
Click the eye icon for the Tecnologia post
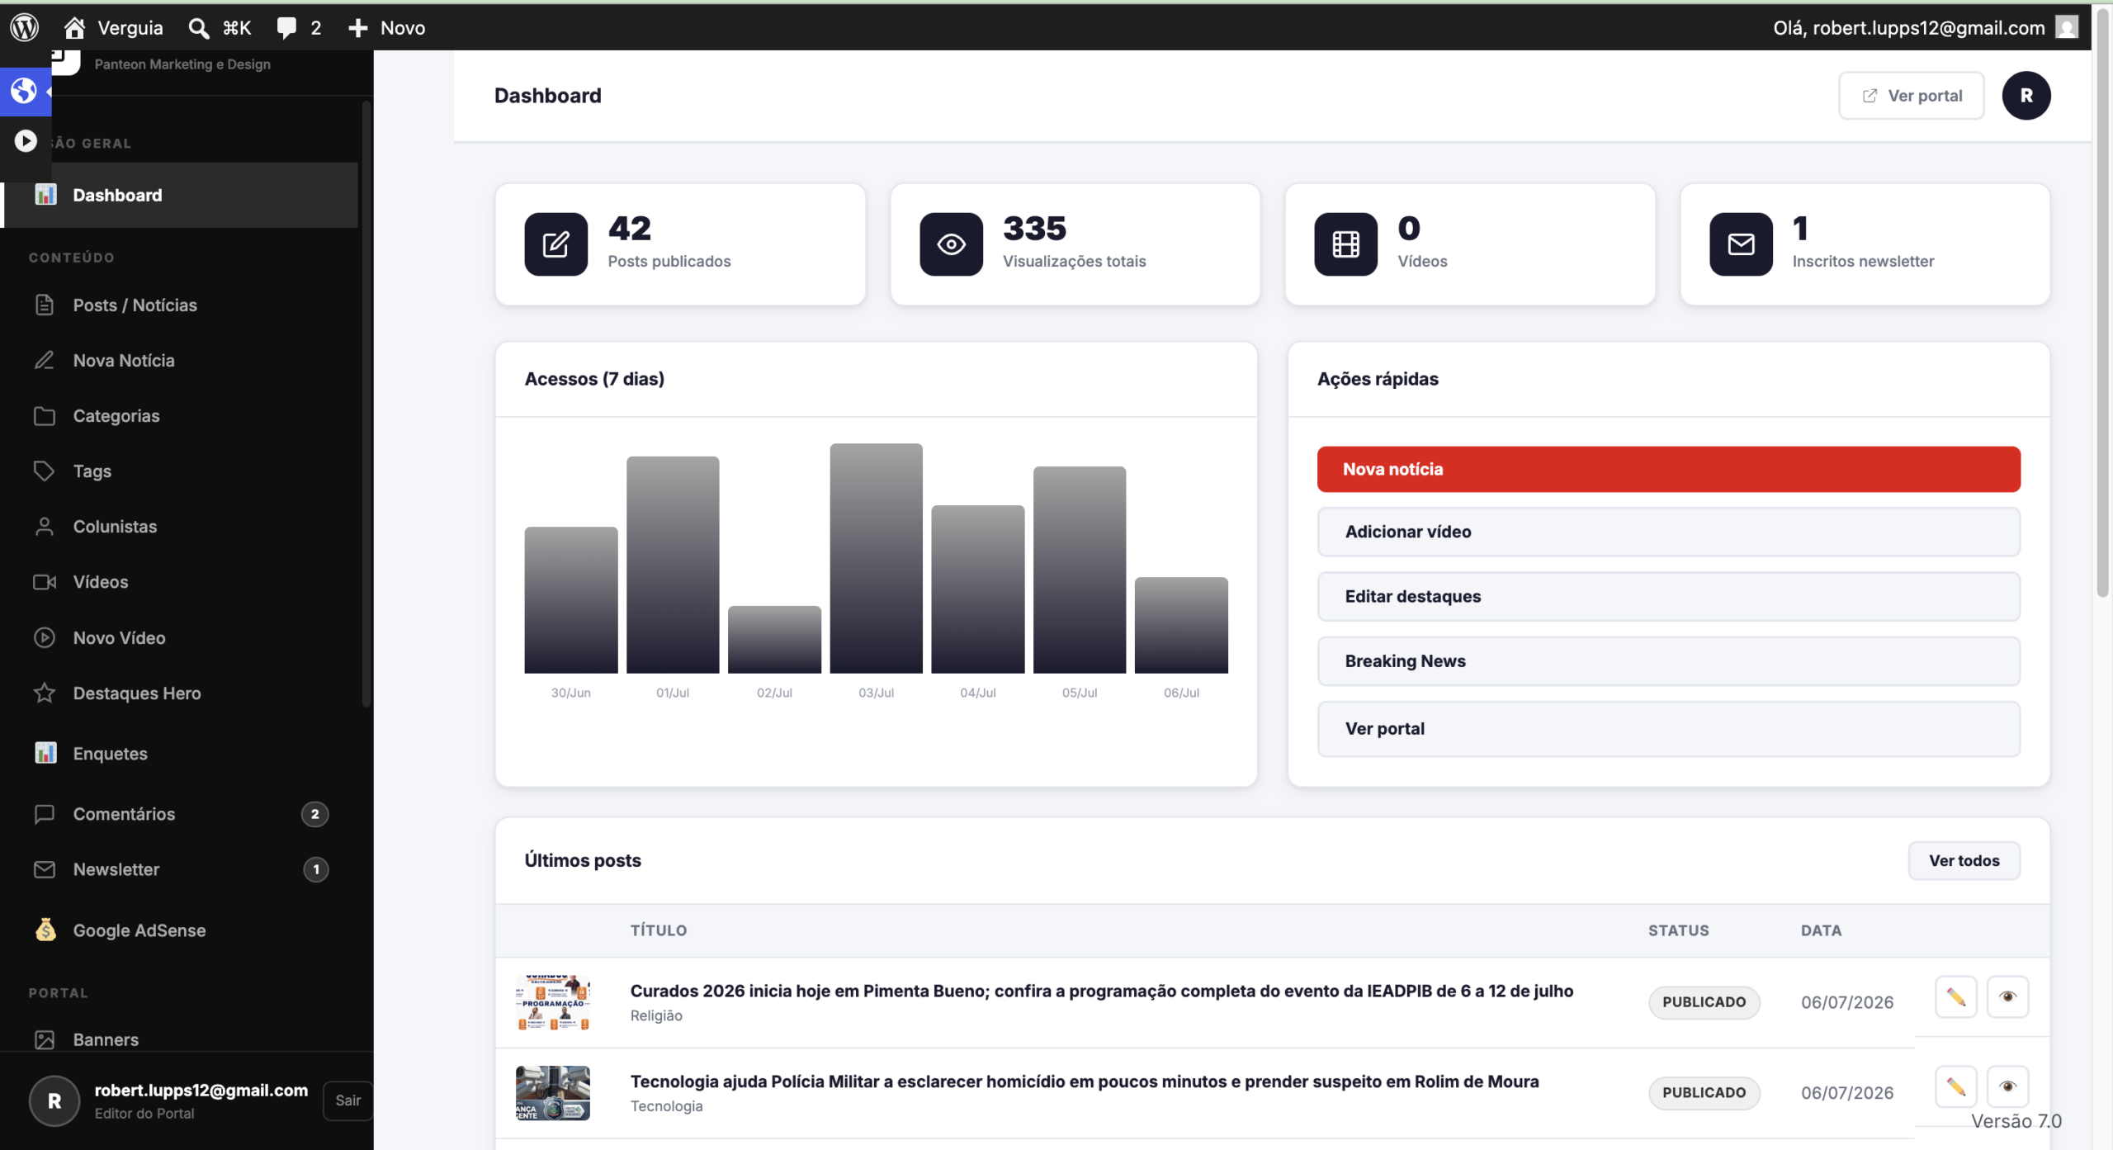[2007, 1086]
